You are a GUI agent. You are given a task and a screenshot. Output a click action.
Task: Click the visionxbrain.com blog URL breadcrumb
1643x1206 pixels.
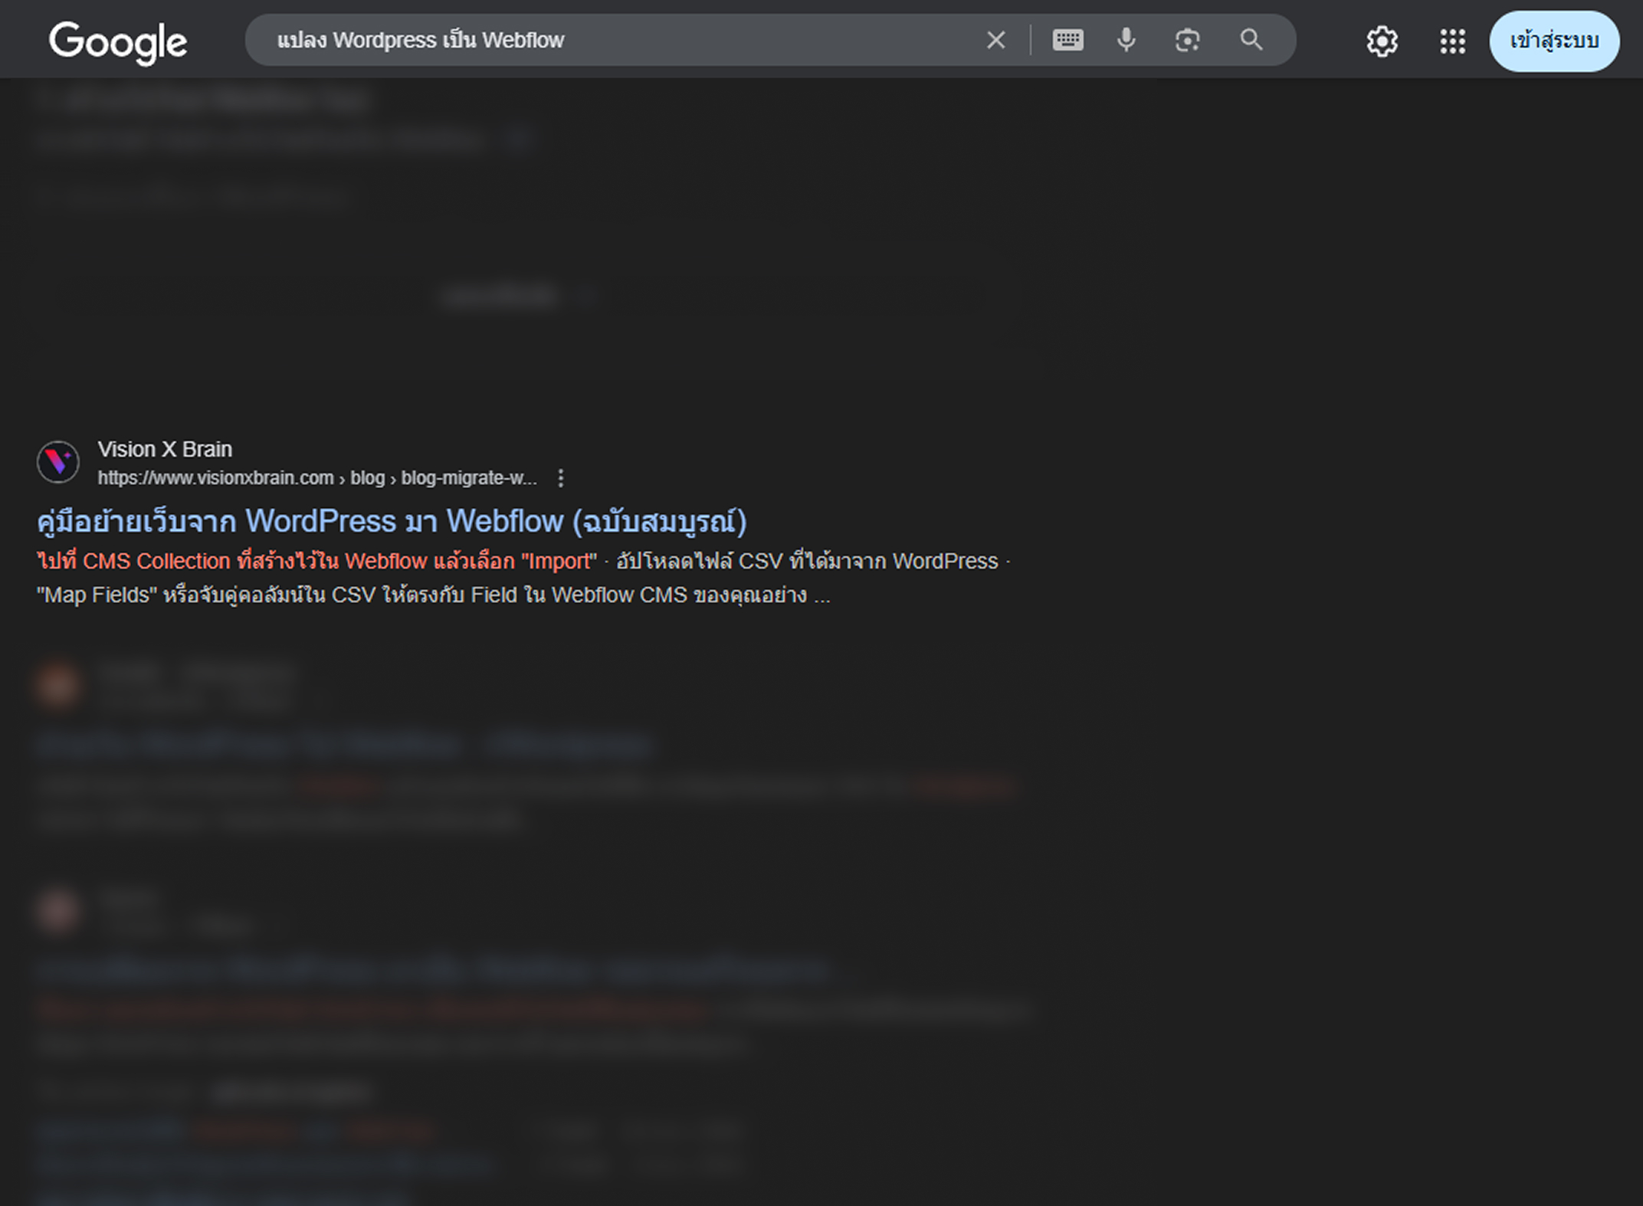click(317, 478)
